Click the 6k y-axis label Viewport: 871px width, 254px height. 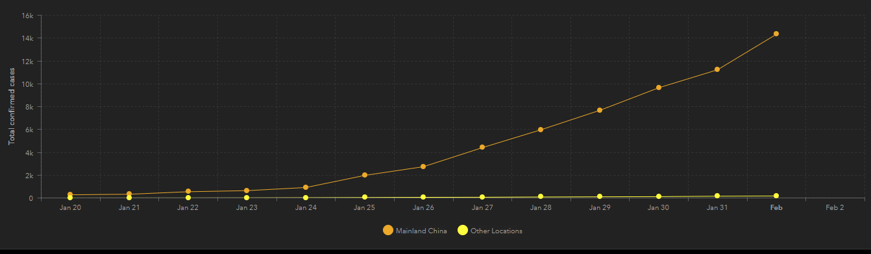coord(29,130)
